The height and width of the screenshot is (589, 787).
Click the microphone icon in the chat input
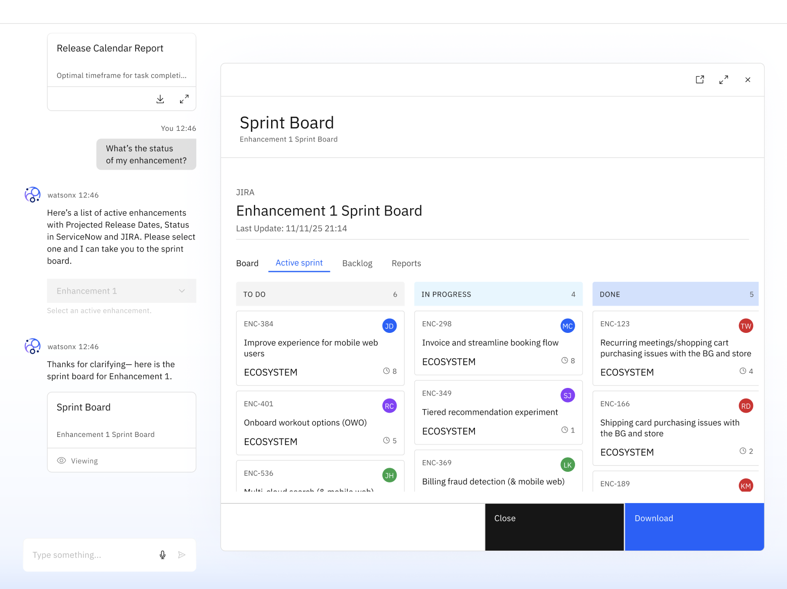pyautogui.click(x=163, y=555)
